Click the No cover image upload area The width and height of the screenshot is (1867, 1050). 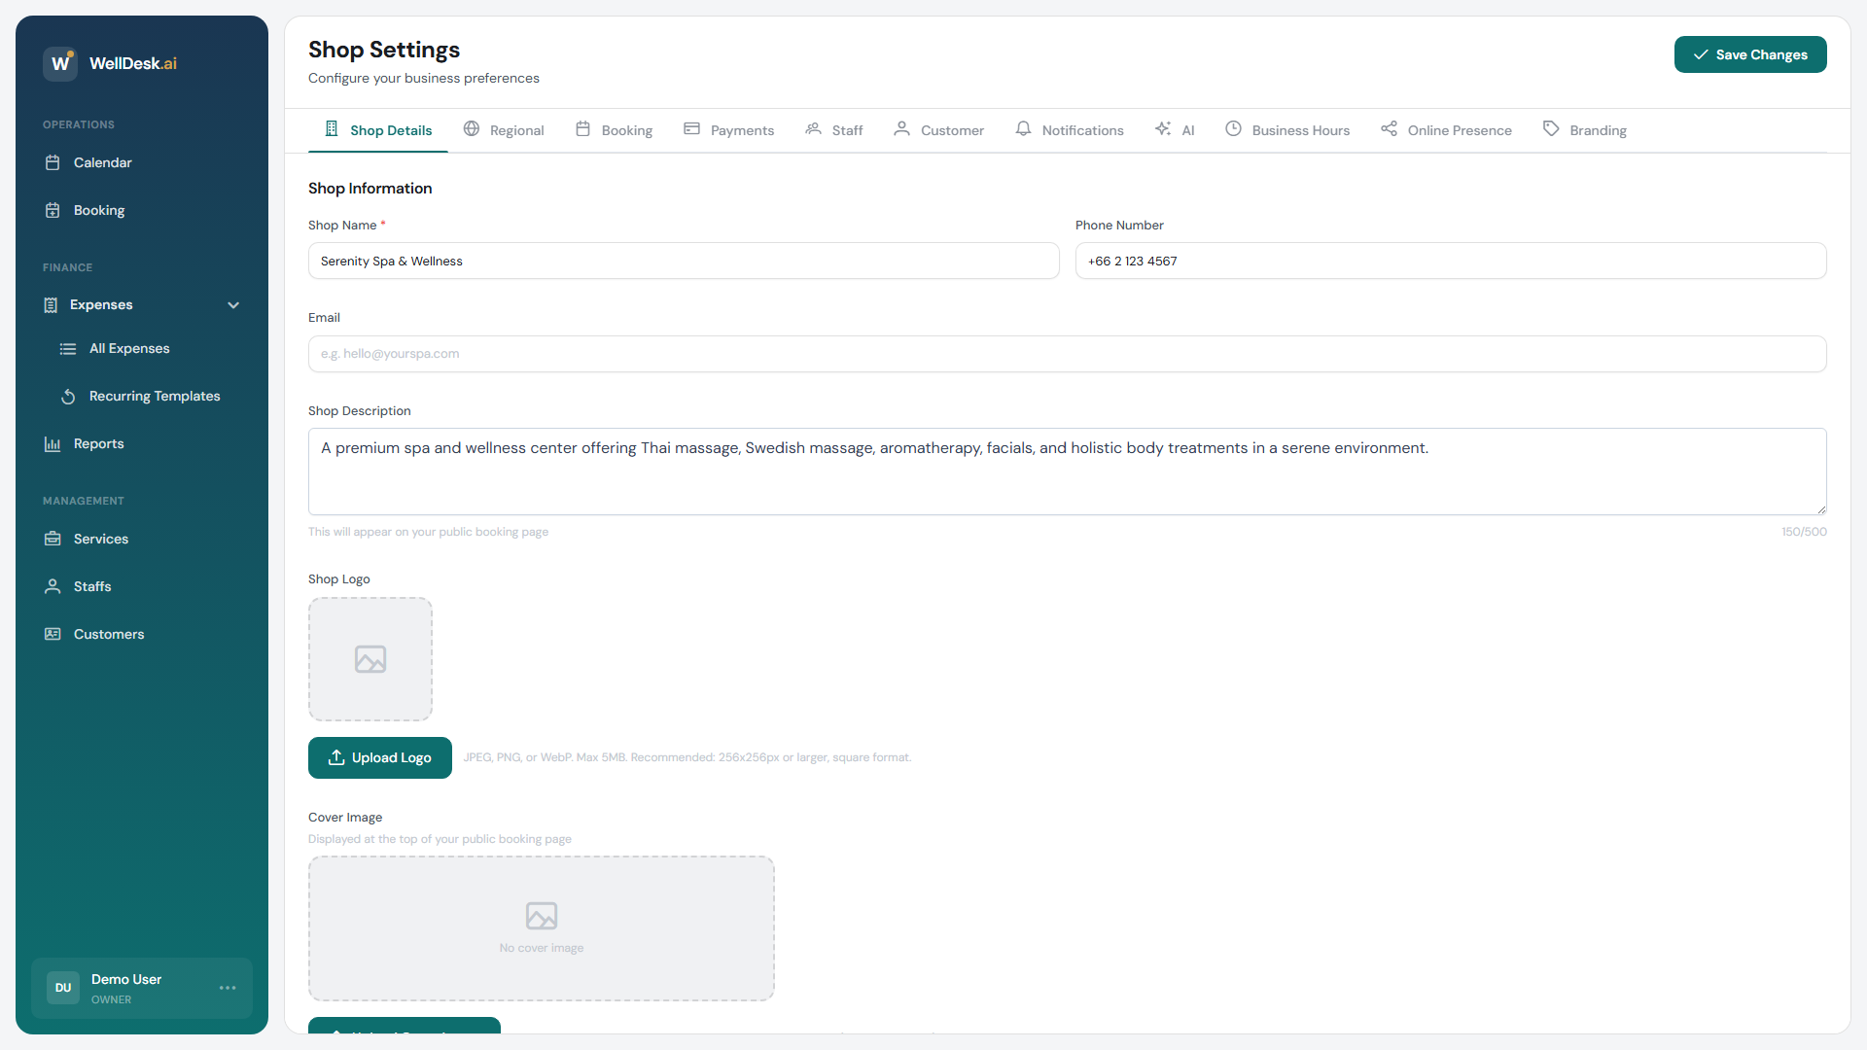(541, 927)
